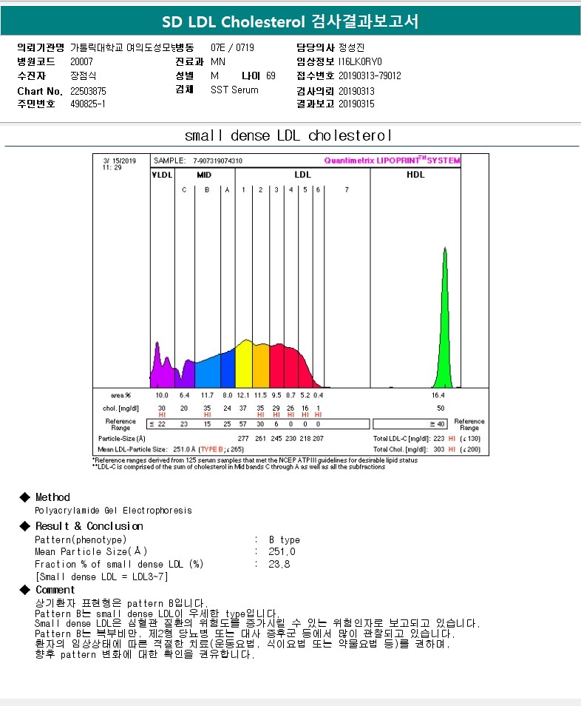Click comment line 상기환자 표현형은 pattern B입니다

coord(121,603)
